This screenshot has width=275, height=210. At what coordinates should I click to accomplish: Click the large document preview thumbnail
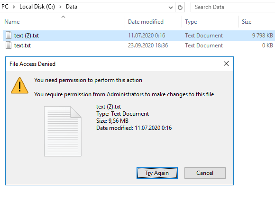pyautogui.click(x=63, y=131)
